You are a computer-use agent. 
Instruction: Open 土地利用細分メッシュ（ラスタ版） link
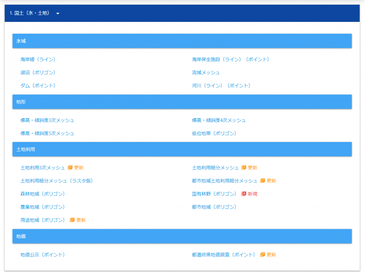pos(57,181)
